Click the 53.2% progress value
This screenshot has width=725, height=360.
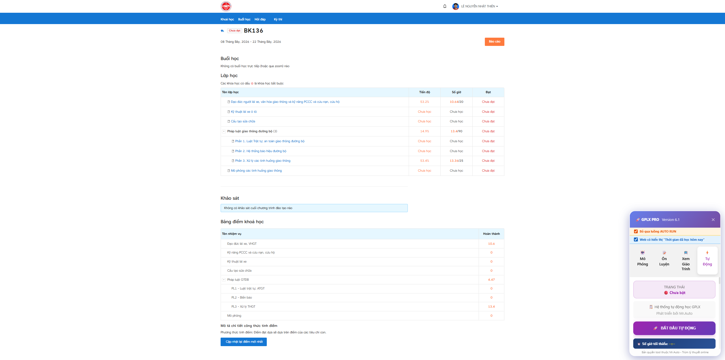425,102
